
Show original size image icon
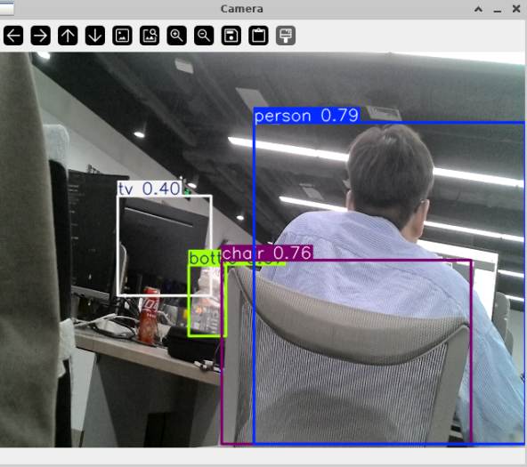click(x=122, y=36)
